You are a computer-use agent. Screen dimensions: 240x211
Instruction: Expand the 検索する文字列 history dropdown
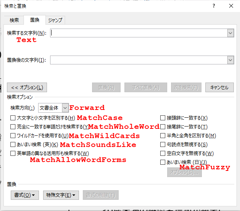230,33
